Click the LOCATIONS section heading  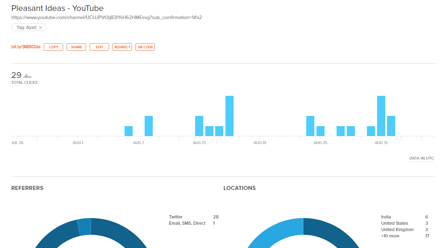pos(240,188)
